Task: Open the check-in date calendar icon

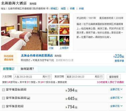Action: pyautogui.click(x=49, y=77)
